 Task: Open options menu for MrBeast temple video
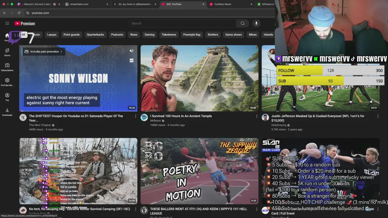[257, 116]
